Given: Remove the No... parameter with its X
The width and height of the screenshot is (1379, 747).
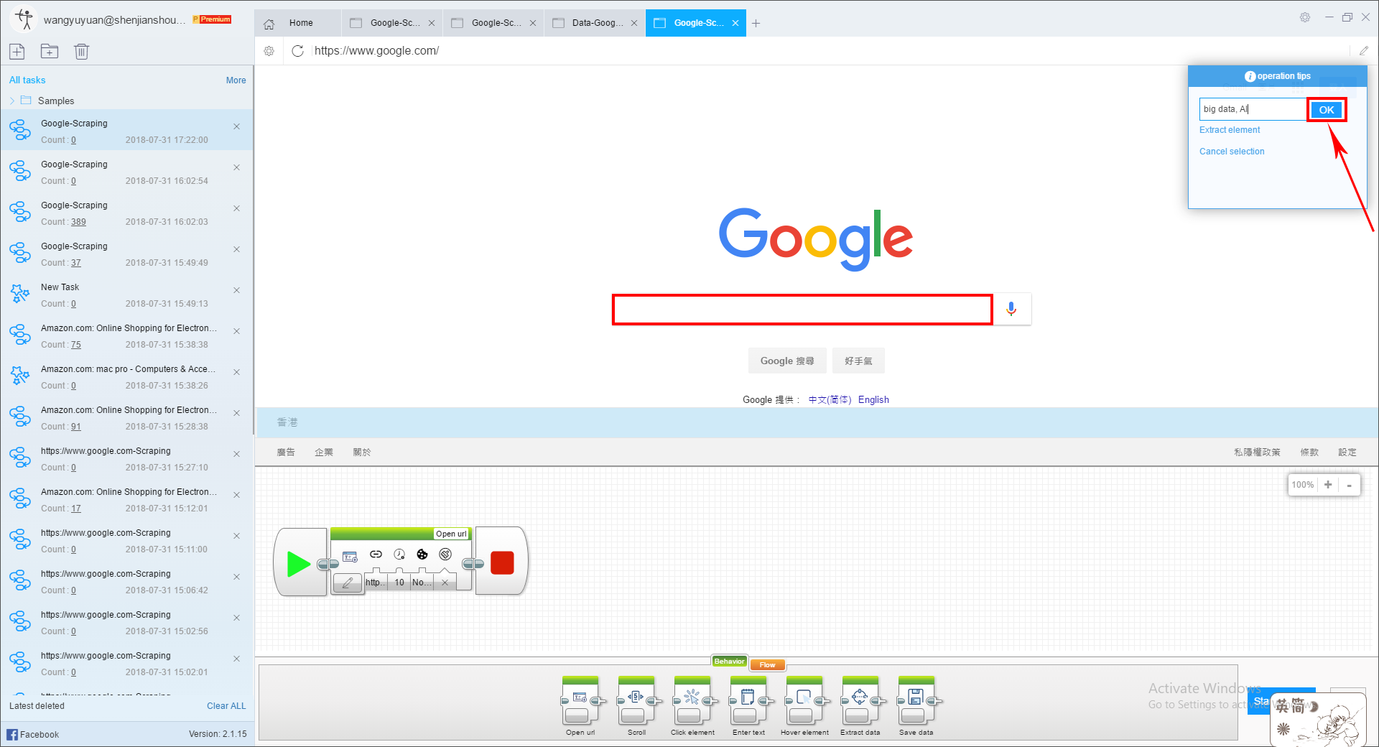Looking at the screenshot, I should pos(445,583).
